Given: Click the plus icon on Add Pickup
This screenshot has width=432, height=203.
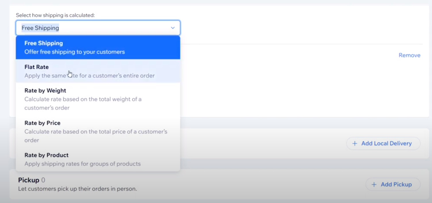Looking at the screenshot, I should coord(374,185).
